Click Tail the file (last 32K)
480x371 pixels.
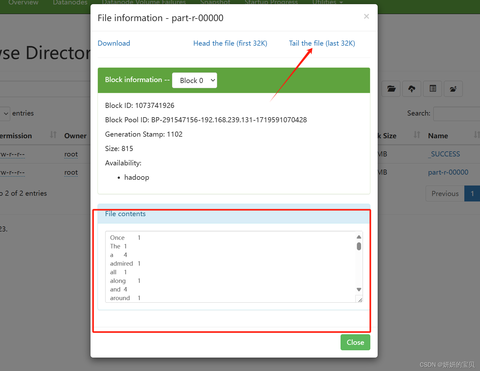click(x=322, y=43)
